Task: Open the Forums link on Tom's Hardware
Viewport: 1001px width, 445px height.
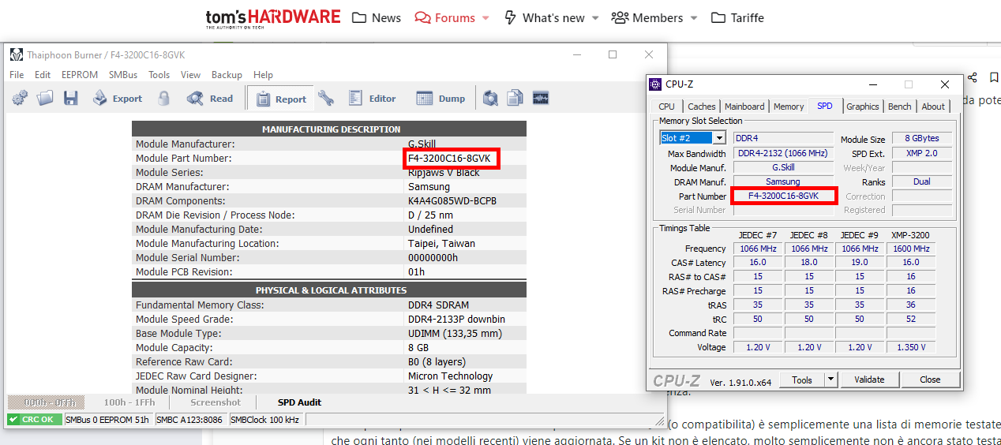Action: 445,18
